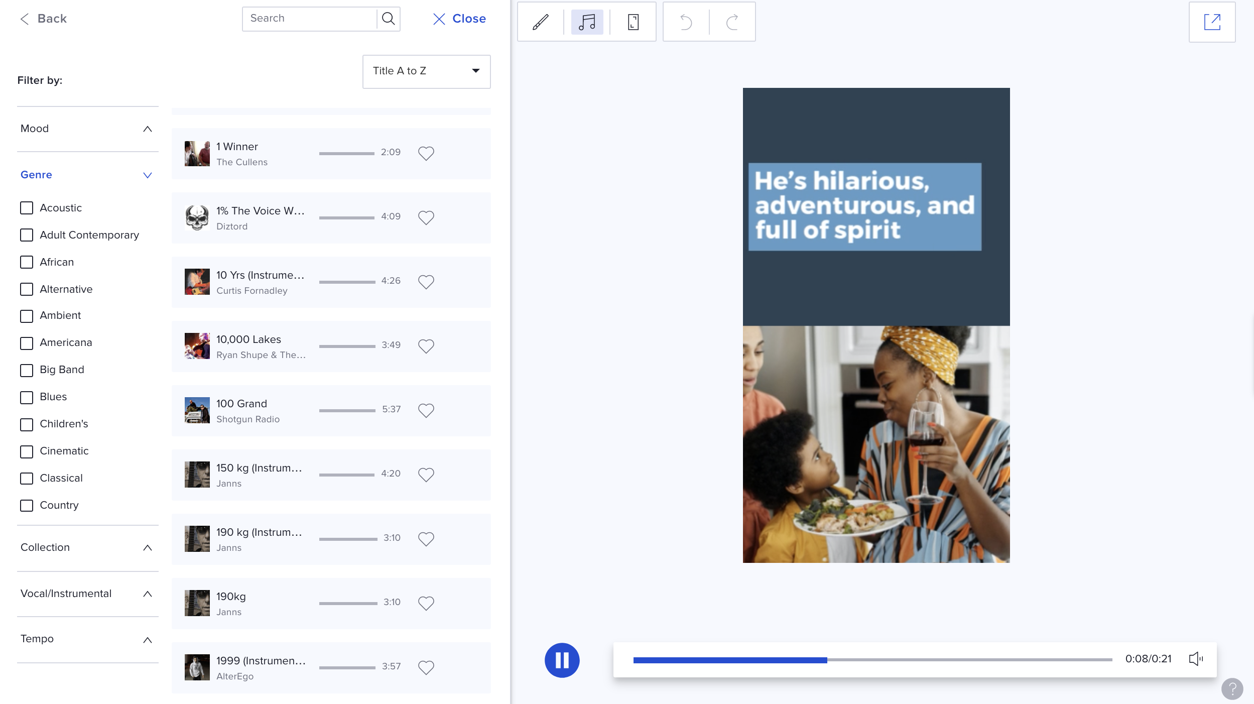Click the video text overlay caption
Image resolution: width=1254 pixels, height=704 pixels.
click(x=864, y=206)
